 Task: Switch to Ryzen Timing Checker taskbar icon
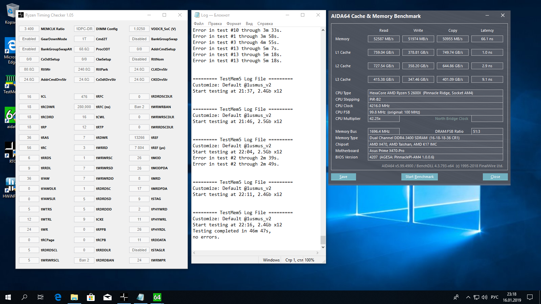[124, 297]
